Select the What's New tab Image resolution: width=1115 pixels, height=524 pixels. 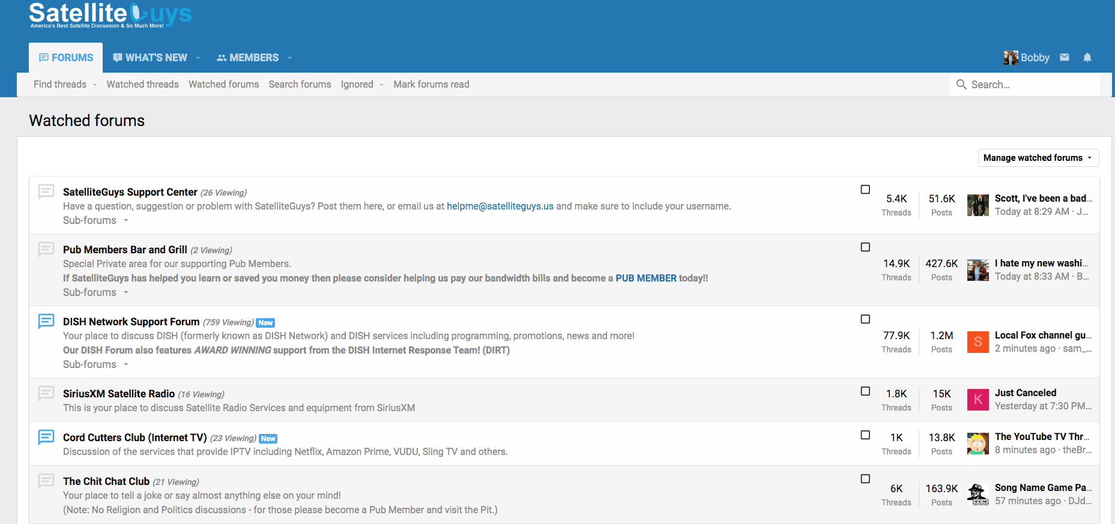(x=150, y=58)
